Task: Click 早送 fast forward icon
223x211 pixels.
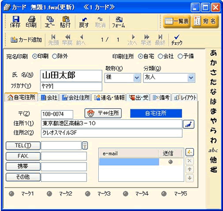Action: coord(146,40)
